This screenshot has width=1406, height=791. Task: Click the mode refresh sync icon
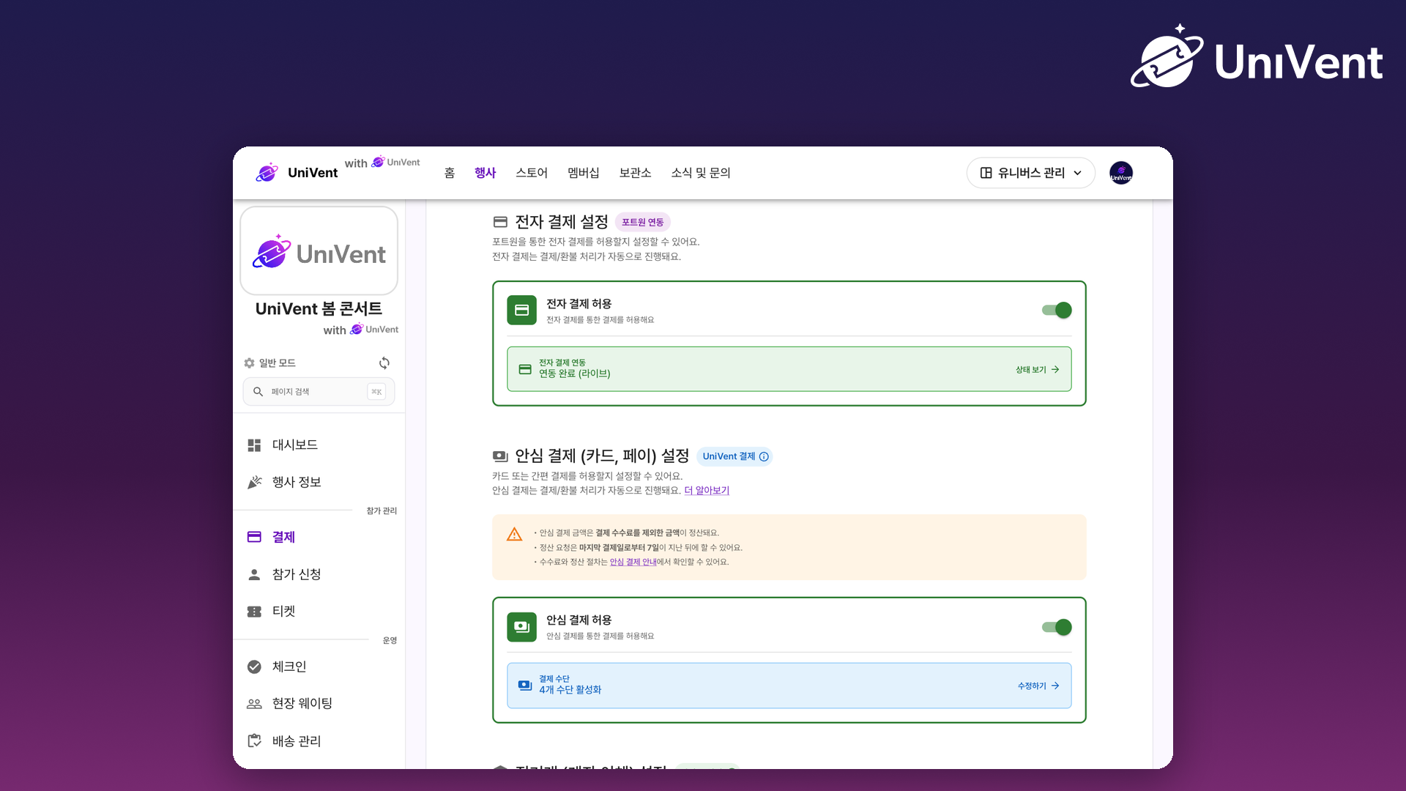384,363
